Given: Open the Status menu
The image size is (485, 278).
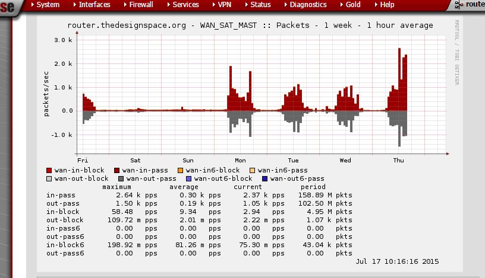Looking at the screenshot, I should click(260, 5).
